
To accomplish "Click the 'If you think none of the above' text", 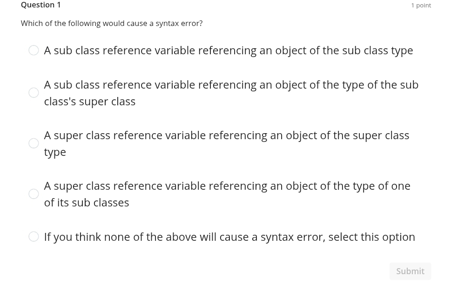I will point(229,237).
